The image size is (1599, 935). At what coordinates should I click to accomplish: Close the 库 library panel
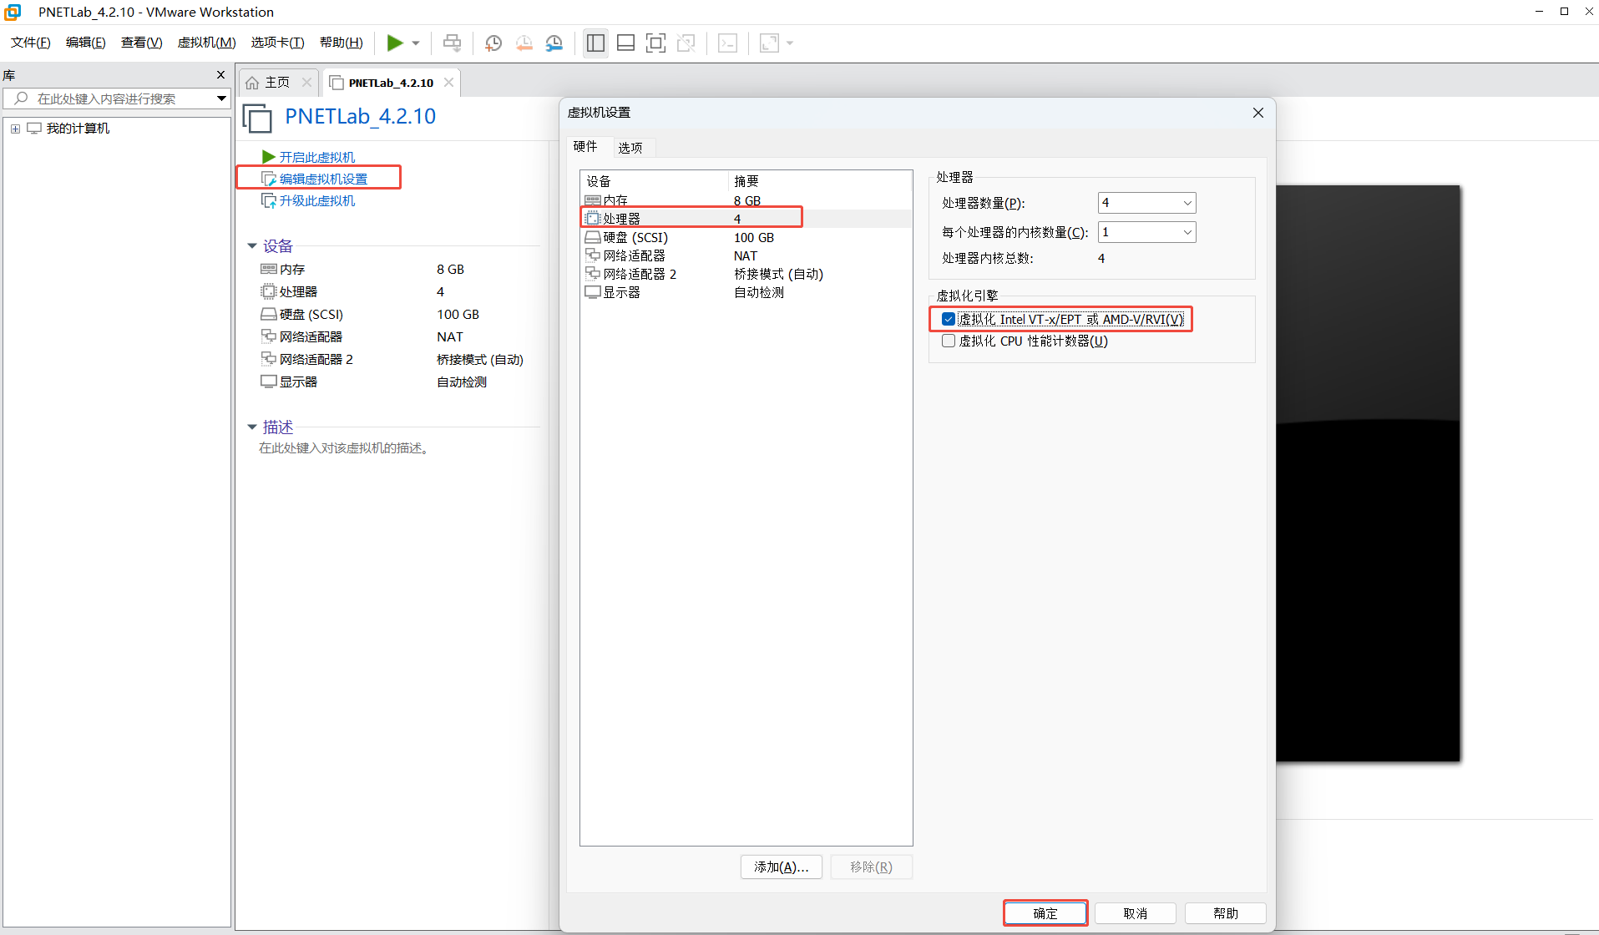coord(220,75)
